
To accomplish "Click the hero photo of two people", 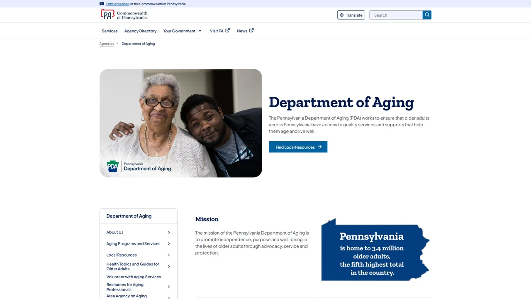I will [x=181, y=123].
